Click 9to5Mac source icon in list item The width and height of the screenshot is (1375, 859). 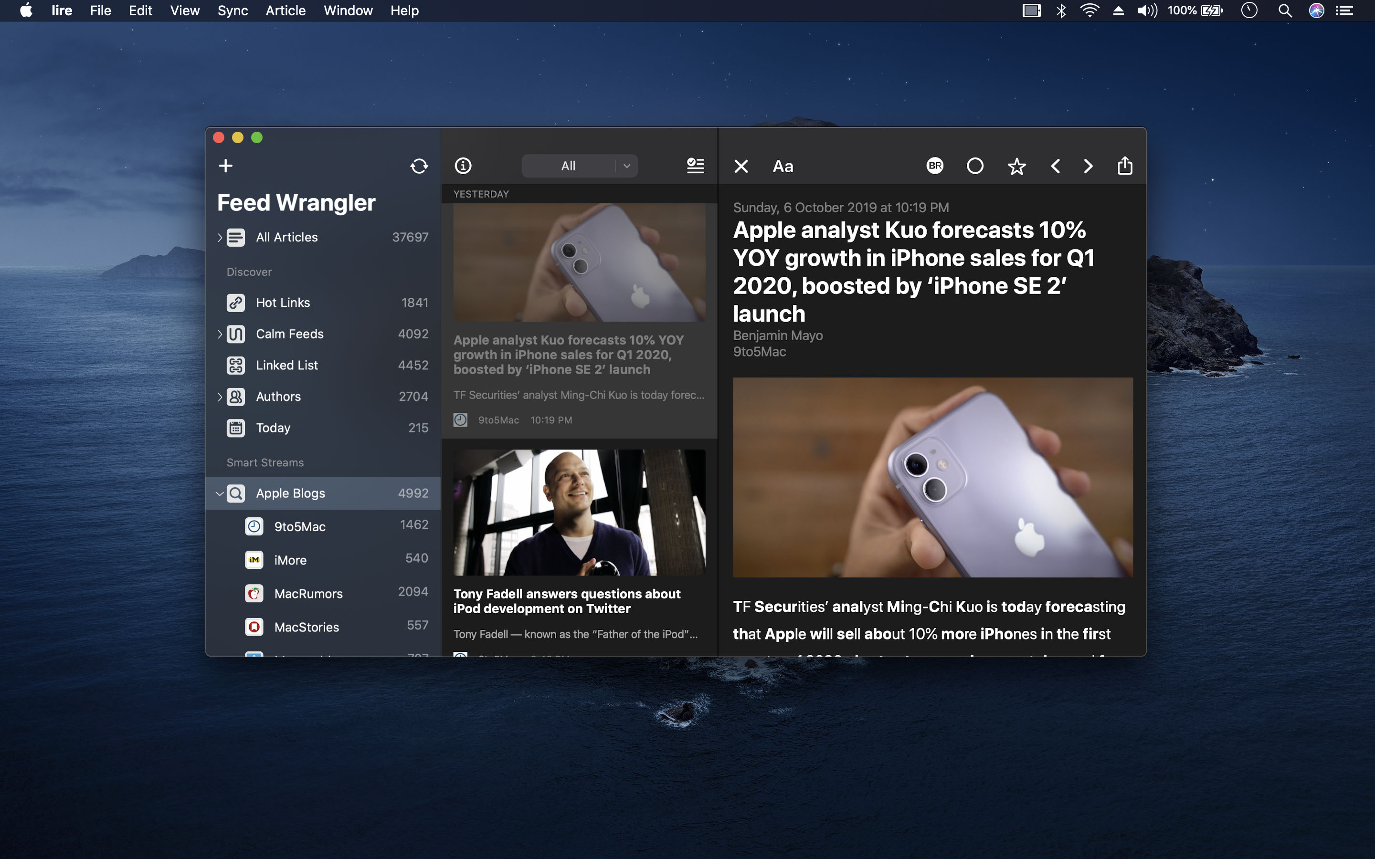[461, 420]
